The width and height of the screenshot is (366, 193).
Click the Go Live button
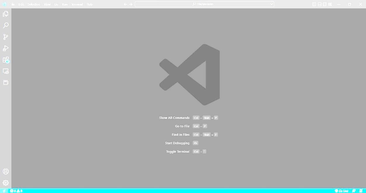341,191
